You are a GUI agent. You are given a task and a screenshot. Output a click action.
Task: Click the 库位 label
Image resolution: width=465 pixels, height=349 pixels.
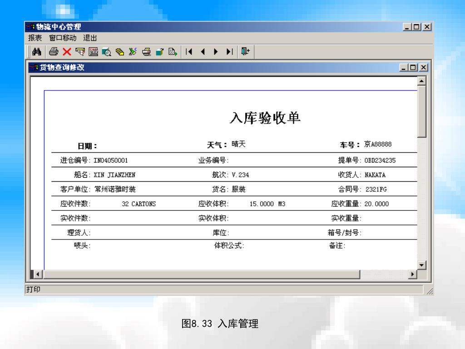pos(221,233)
